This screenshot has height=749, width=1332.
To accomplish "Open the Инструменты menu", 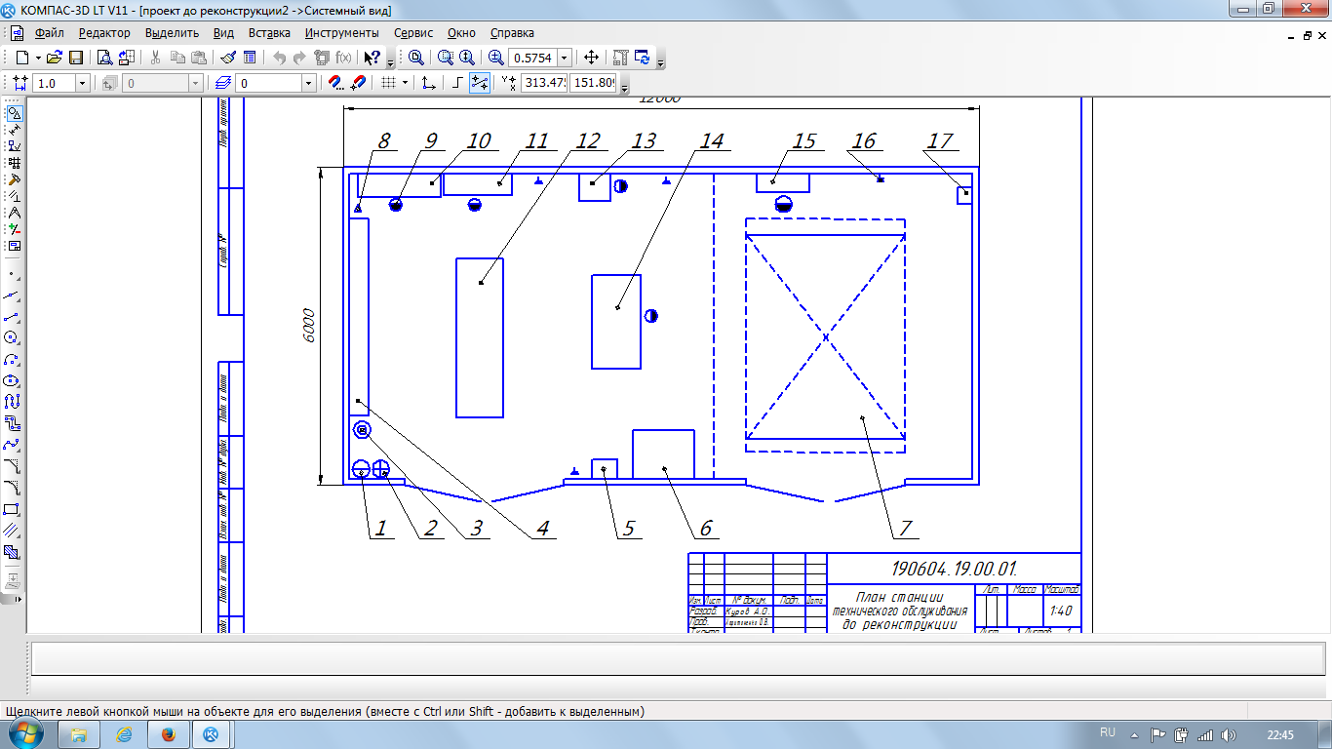I will coord(341,33).
